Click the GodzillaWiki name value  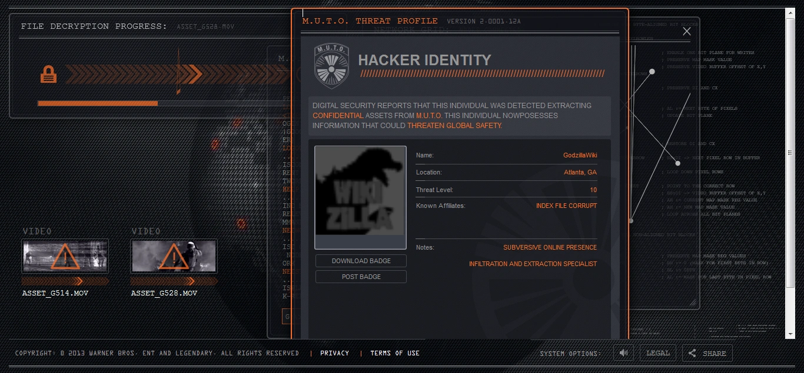coord(580,156)
